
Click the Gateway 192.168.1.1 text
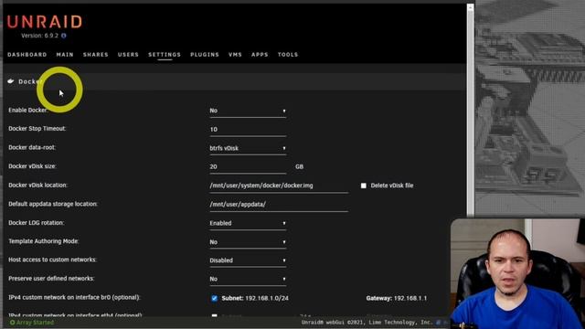(x=396, y=298)
